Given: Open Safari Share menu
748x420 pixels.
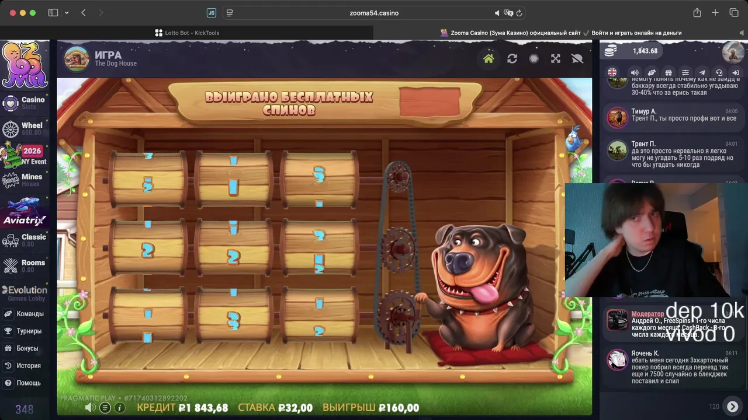Looking at the screenshot, I should pos(697,13).
